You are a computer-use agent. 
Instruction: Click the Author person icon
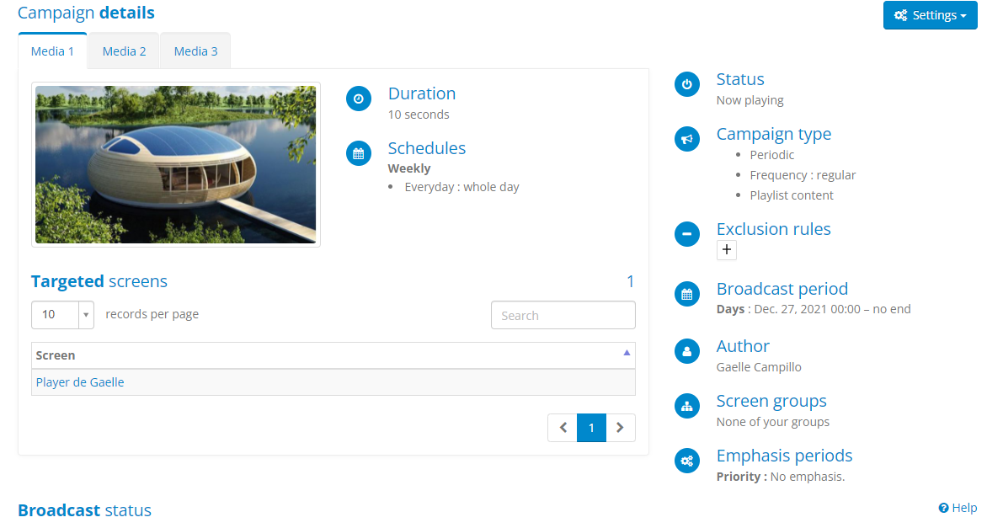pyautogui.click(x=687, y=351)
